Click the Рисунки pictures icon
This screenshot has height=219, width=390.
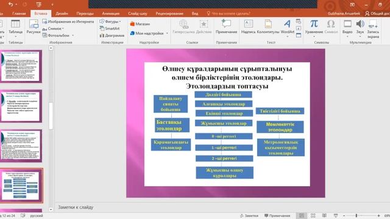click(x=34, y=24)
